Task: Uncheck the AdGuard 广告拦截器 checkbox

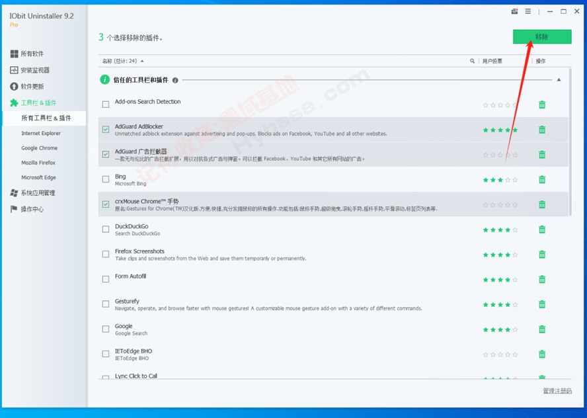Action: pyautogui.click(x=106, y=154)
